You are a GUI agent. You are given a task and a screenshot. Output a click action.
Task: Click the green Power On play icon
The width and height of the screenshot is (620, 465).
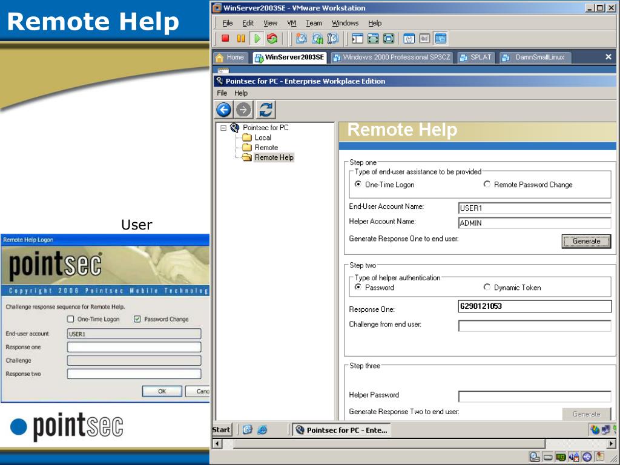tap(257, 38)
